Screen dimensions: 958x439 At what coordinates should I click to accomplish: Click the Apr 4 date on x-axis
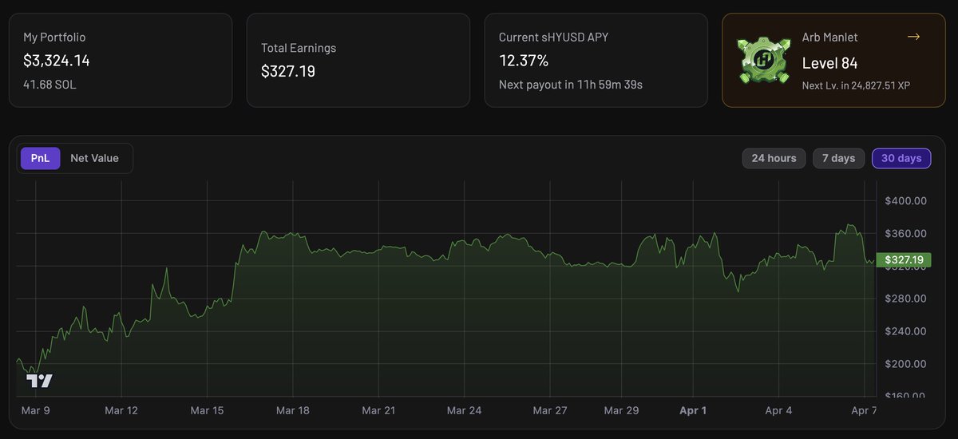click(778, 411)
